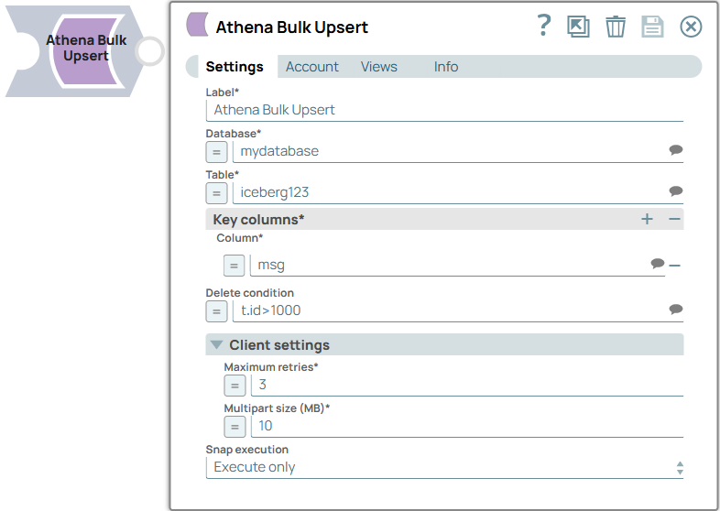The image size is (720, 511).
Task: Click the dialog title Athena Bulk Upsert
Action: [x=292, y=27]
